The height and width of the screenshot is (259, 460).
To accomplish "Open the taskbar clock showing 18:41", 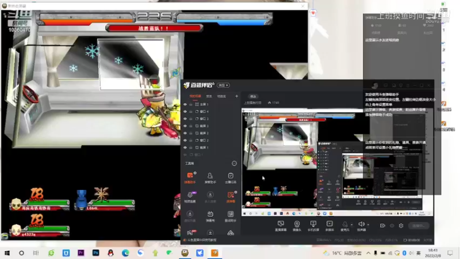I will click(x=433, y=253).
